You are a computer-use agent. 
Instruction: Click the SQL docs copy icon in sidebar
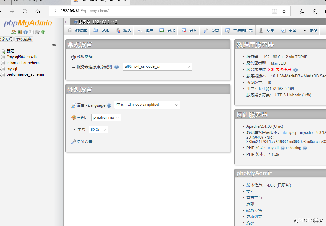point(31,32)
